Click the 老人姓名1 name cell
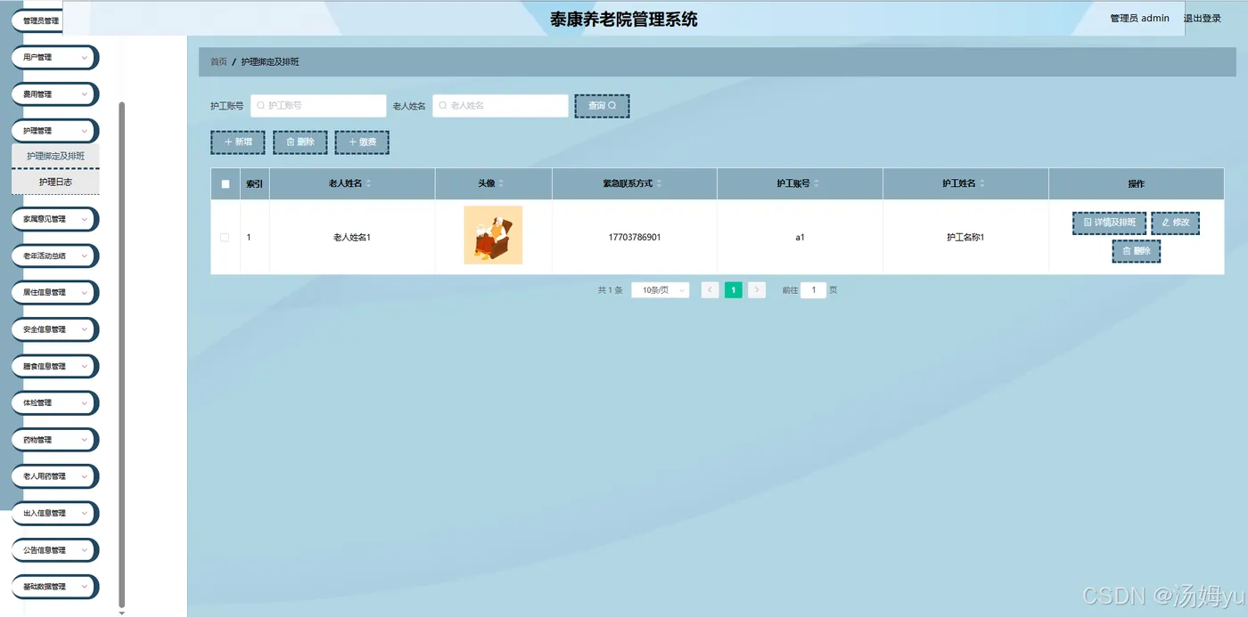This screenshot has width=1248, height=617. tap(352, 238)
